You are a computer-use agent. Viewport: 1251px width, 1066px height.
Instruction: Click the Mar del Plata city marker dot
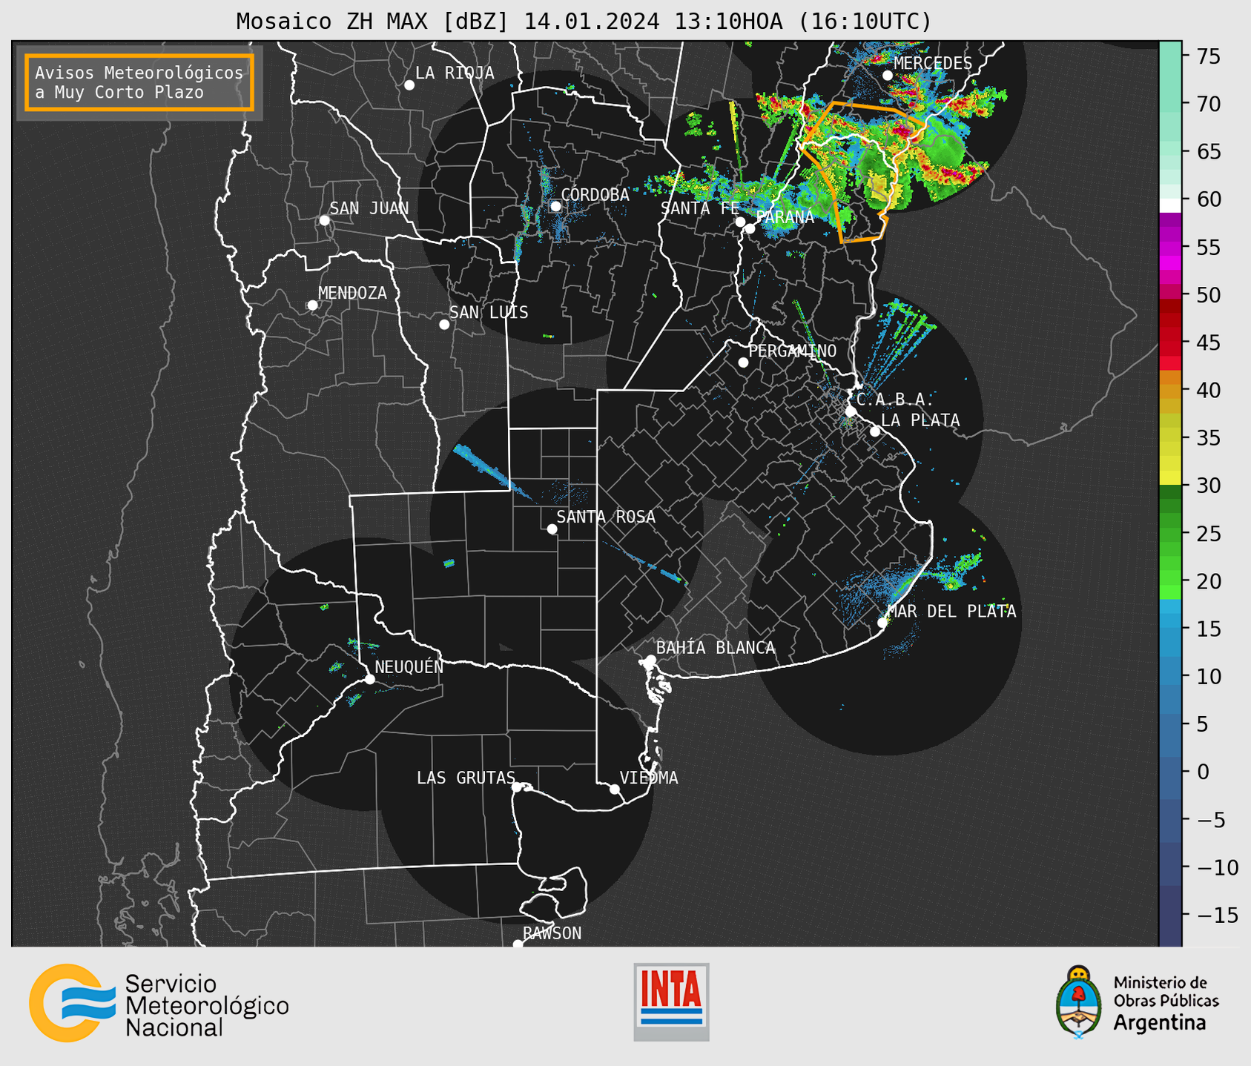(x=882, y=623)
